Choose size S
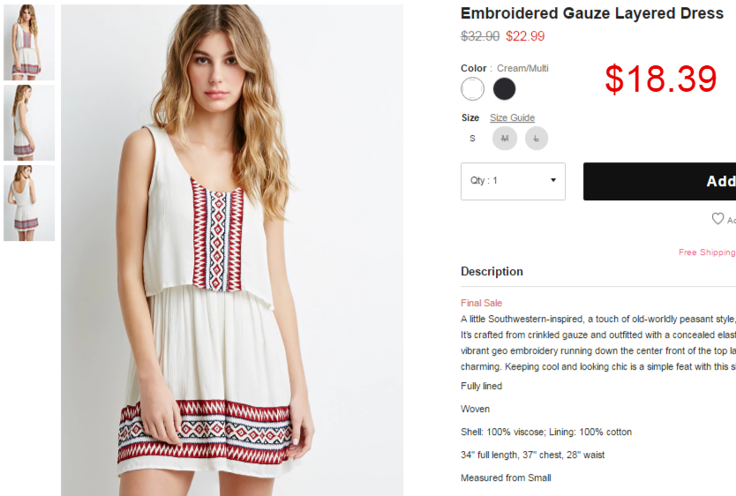Image resolution: width=736 pixels, height=496 pixels. coord(472,139)
